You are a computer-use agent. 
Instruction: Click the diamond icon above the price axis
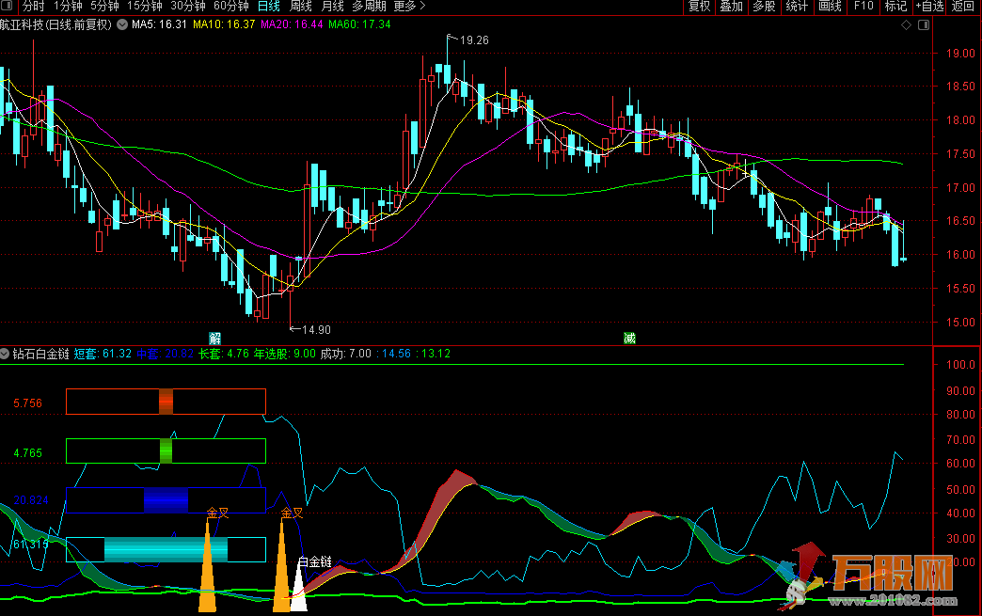point(906,25)
